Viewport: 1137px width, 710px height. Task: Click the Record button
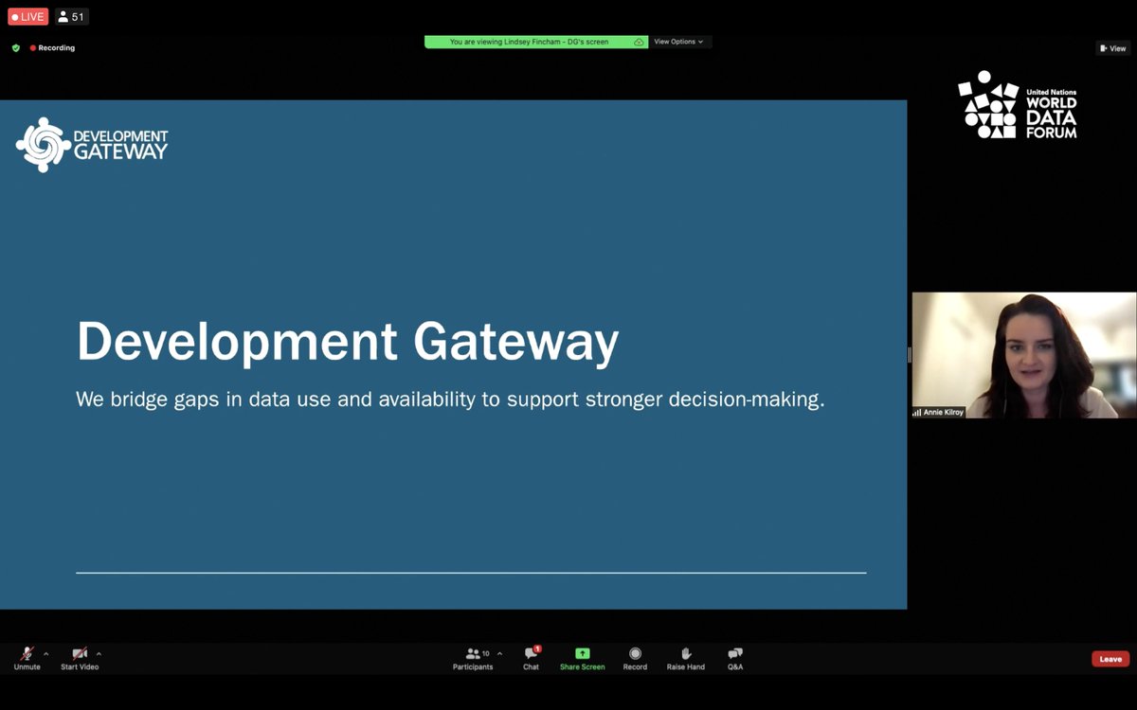[635, 659]
